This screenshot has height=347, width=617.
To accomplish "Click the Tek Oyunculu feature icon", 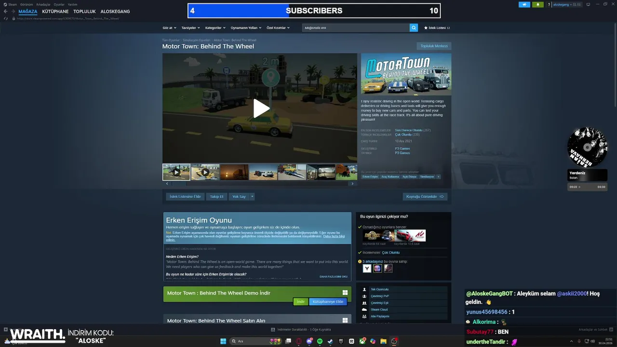I will coord(364,289).
